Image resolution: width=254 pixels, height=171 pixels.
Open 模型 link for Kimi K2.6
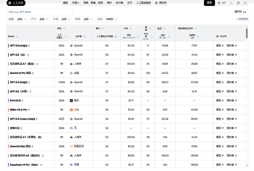tap(220, 100)
